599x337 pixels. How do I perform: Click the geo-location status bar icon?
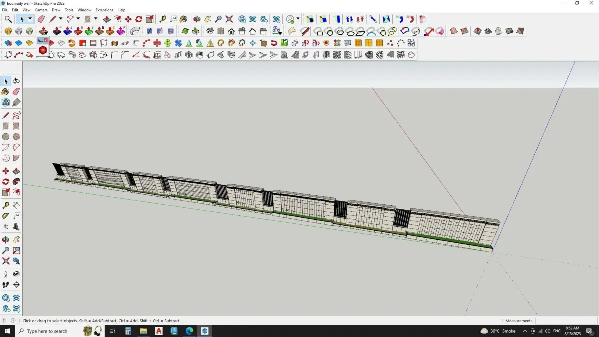[4, 321]
